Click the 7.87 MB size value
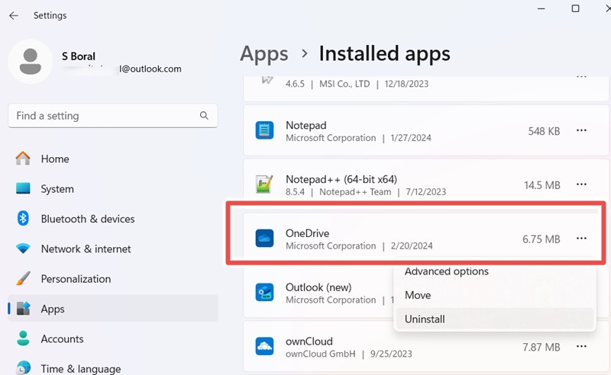The image size is (611, 375). pos(541,347)
